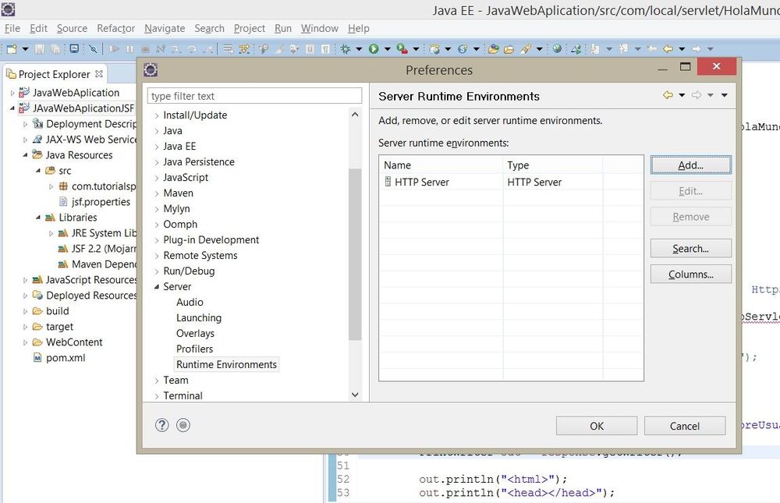The width and height of the screenshot is (780, 503).
Task: Click the Run green play icon
Action: click(374, 48)
